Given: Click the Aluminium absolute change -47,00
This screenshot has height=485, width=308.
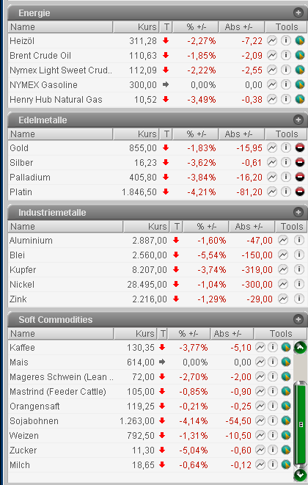Looking at the screenshot, I should (260, 241).
